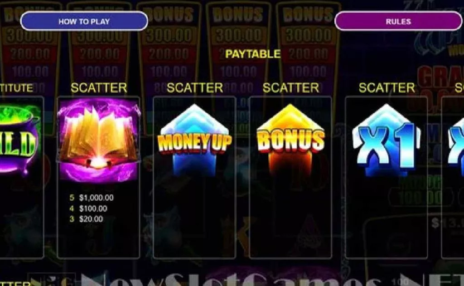The image size is (464, 286).
Task: Select the orange BONUS arrow symbol
Action: 290,140
